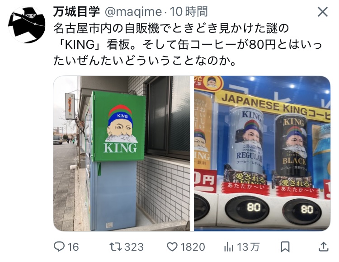Open the ninja profile avatar
This screenshot has width=339, height=262.
[27, 25]
